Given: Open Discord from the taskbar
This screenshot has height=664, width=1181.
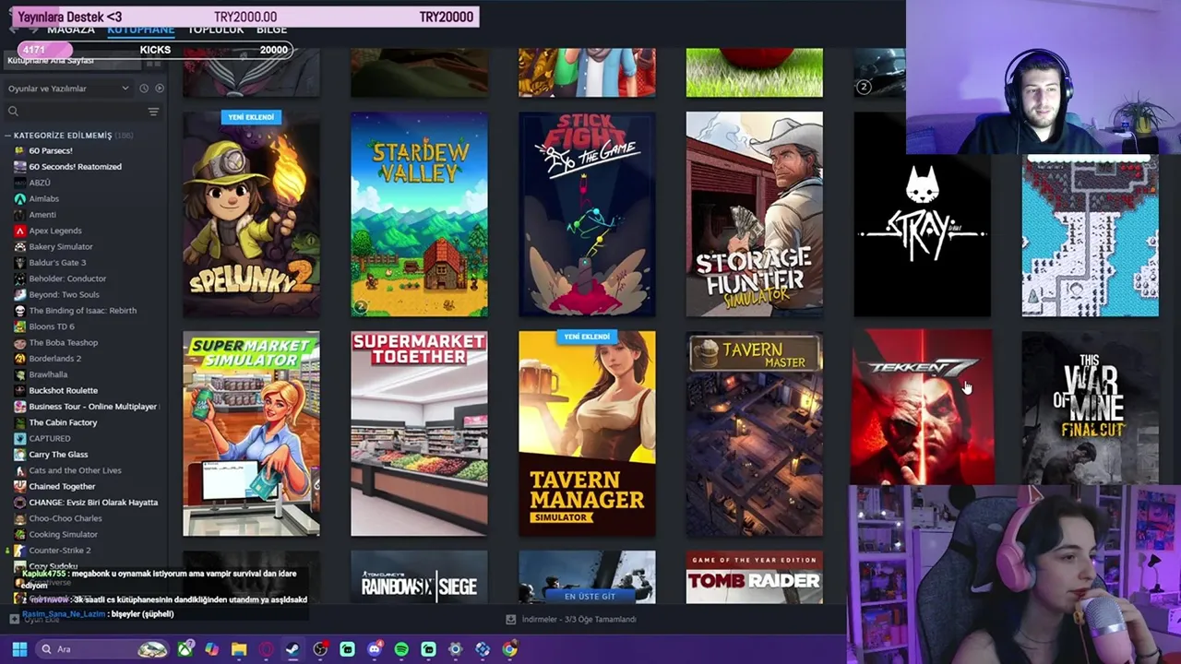Looking at the screenshot, I should point(375,649).
